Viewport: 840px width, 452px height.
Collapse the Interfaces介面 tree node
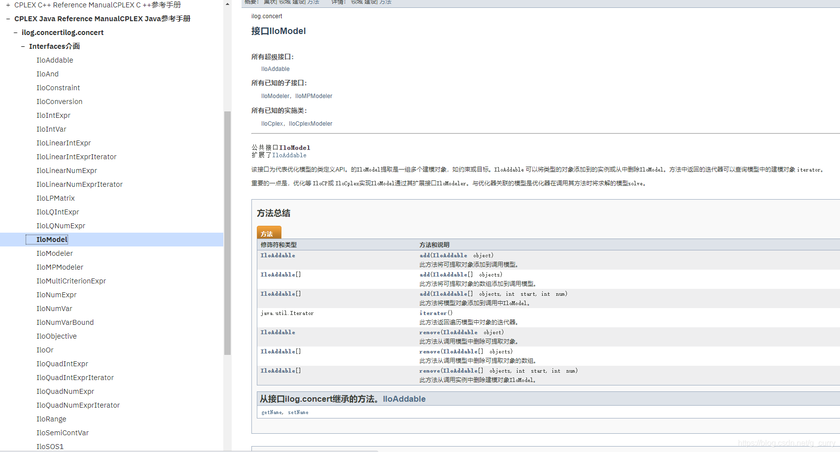click(x=22, y=46)
